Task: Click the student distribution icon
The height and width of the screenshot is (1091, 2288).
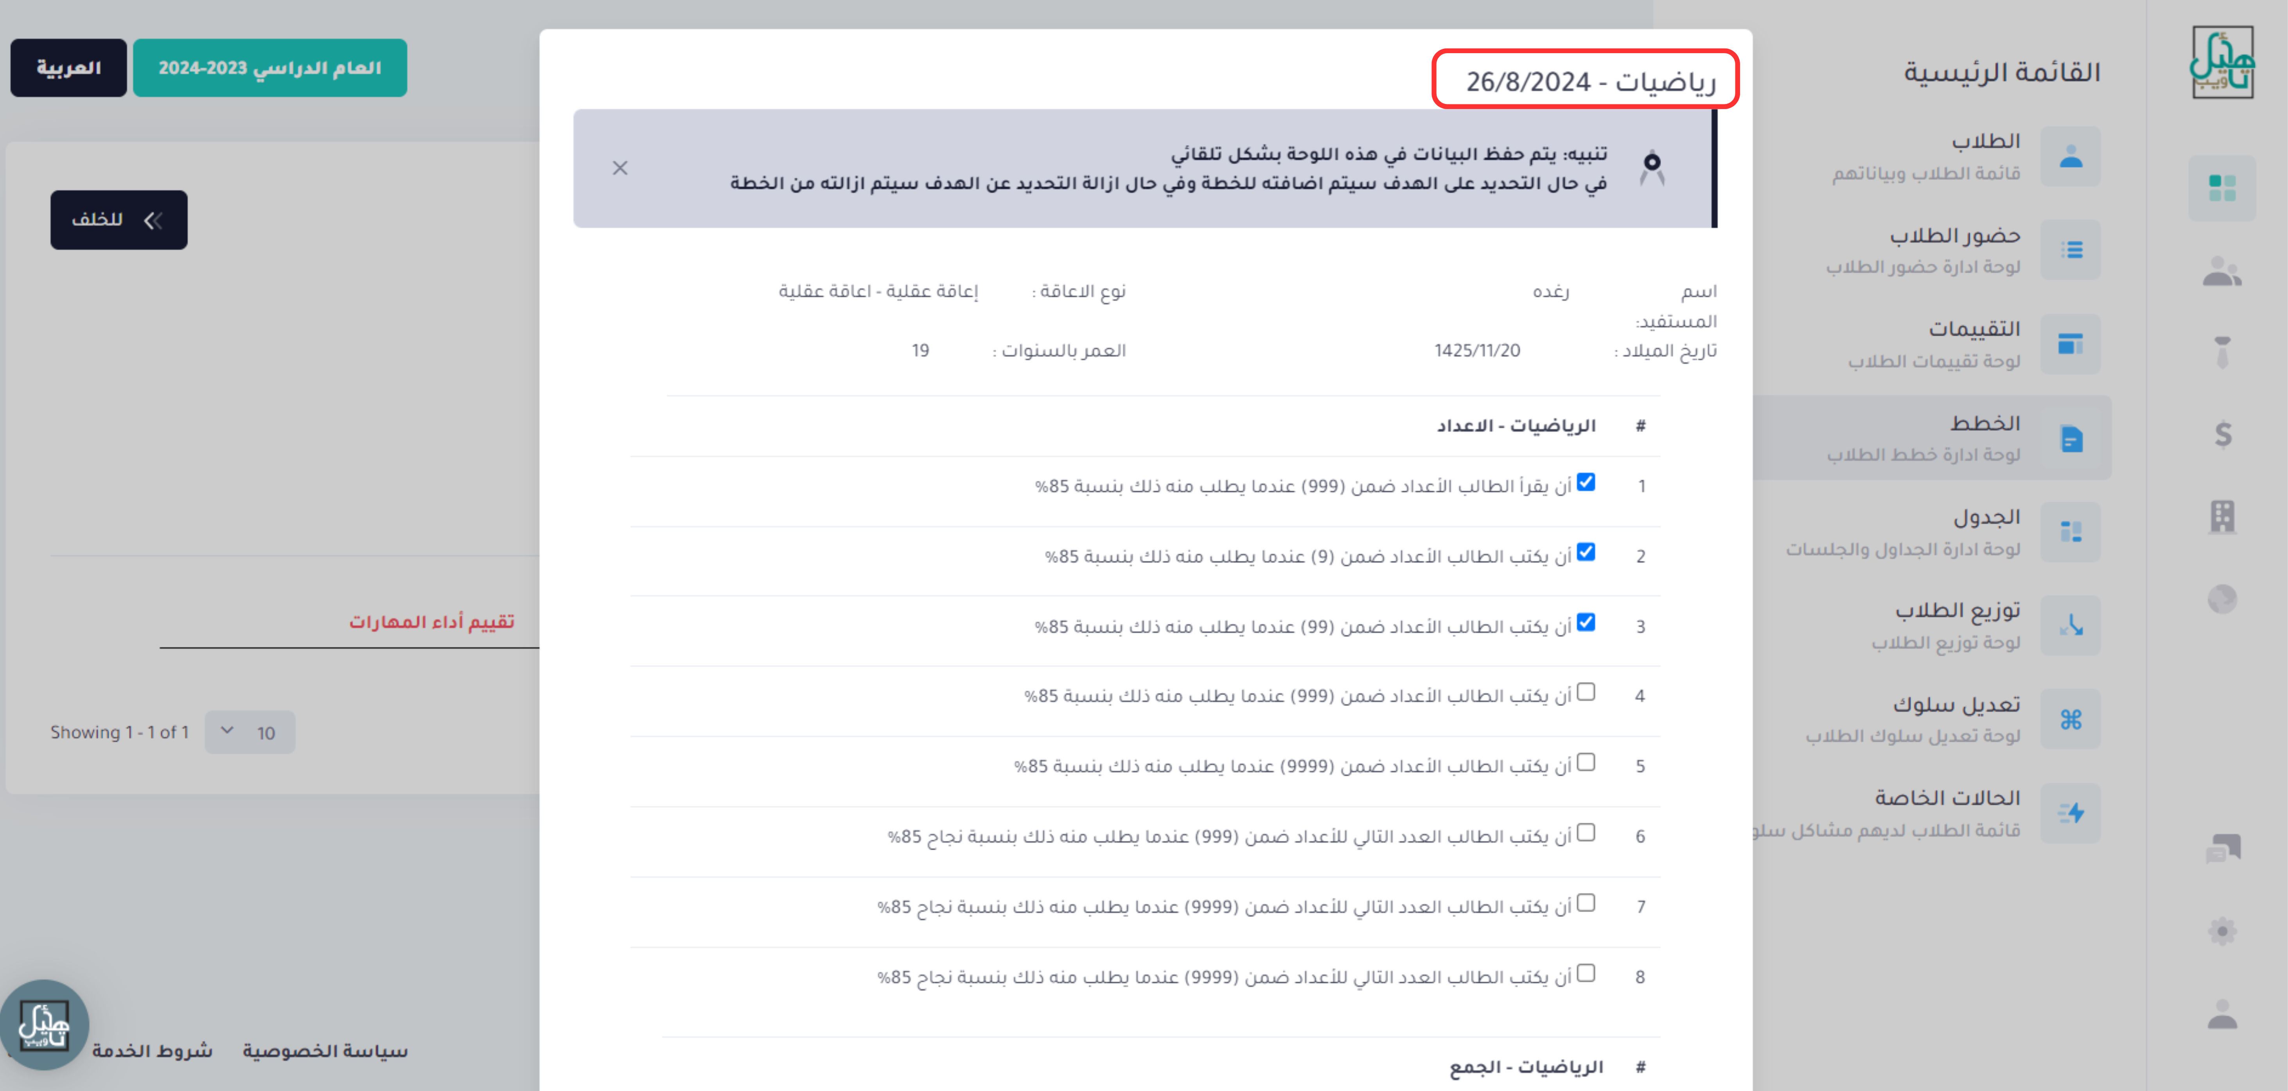Action: [2071, 626]
